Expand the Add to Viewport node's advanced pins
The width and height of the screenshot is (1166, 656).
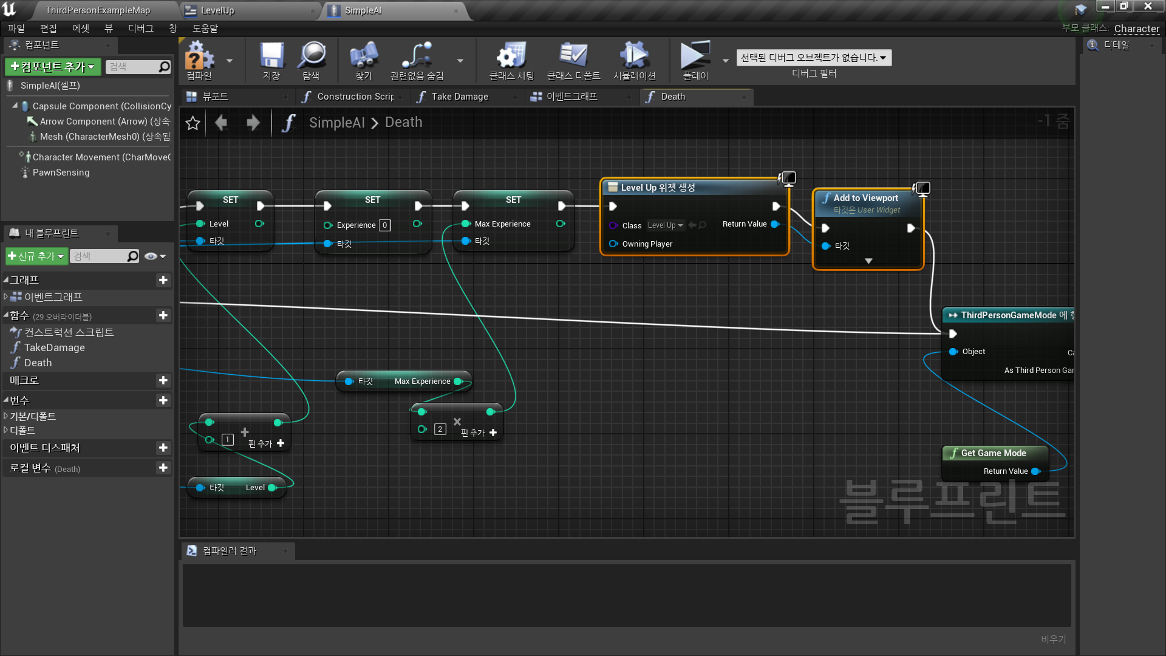868,261
